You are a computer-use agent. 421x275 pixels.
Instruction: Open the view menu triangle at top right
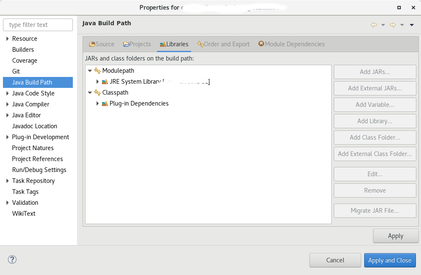412,25
